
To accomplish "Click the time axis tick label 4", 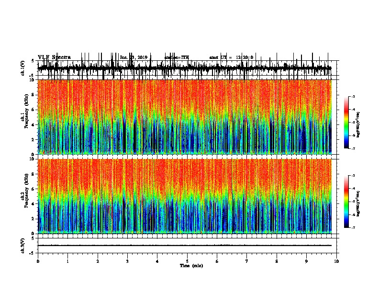I will pos(157,261).
